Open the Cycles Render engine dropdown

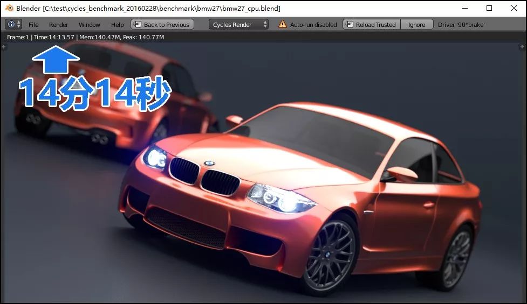pos(238,24)
